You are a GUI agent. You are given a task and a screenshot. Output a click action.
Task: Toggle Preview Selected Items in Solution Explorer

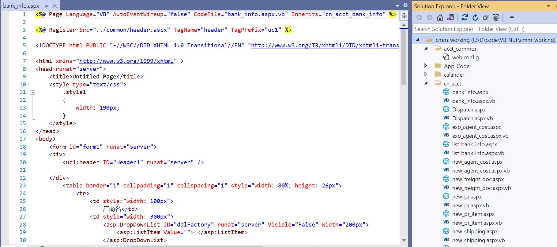[x=510, y=18]
